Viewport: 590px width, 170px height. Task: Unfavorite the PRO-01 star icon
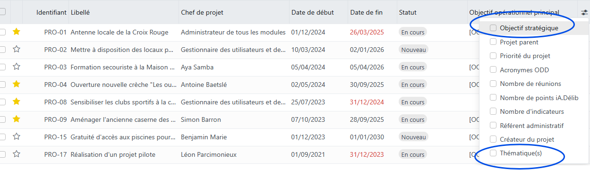coord(17,32)
